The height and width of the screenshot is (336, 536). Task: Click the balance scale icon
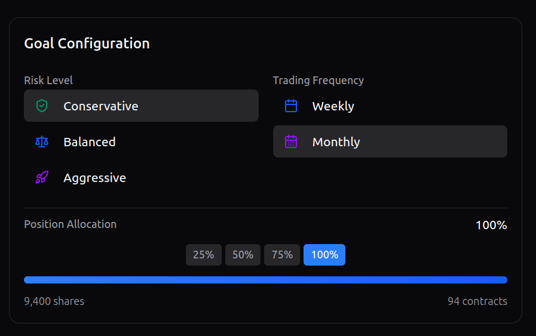41,142
